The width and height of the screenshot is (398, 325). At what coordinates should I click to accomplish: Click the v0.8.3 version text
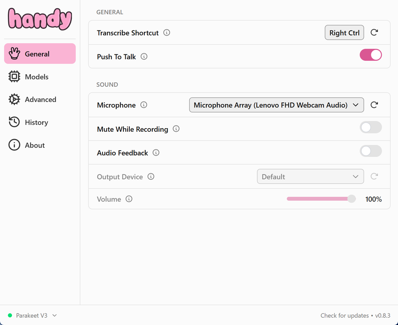pyautogui.click(x=383, y=315)
